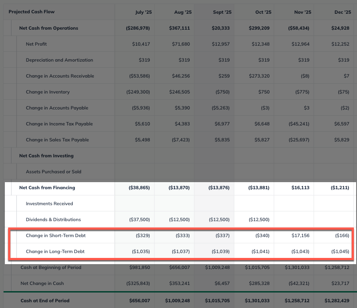Click Nov short-term debt value $17,156
Screen dimensions: 357x308
pyautogui.click(x=300, y=235)
